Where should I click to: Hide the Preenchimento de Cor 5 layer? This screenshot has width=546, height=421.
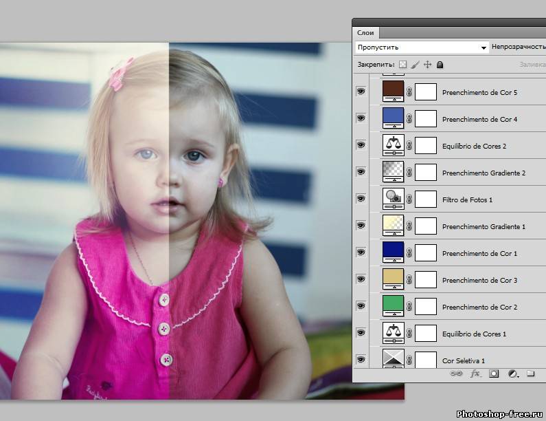coord(361,92)
